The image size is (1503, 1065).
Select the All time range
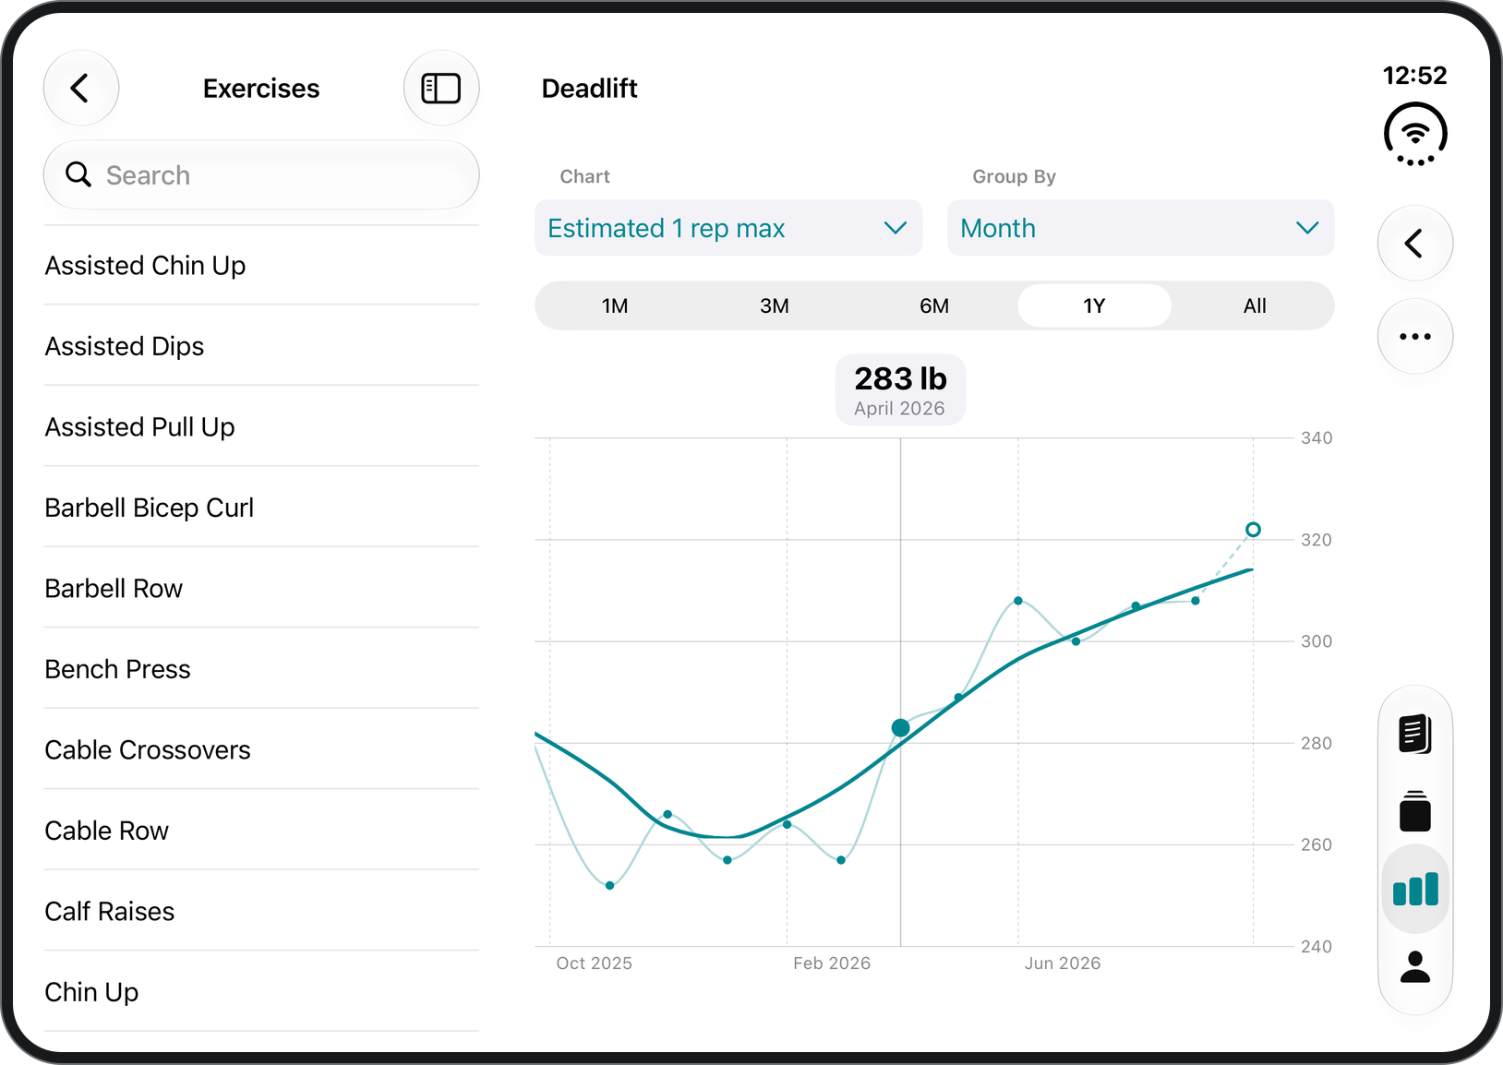pyautogui.click(x=1255, y=305)
